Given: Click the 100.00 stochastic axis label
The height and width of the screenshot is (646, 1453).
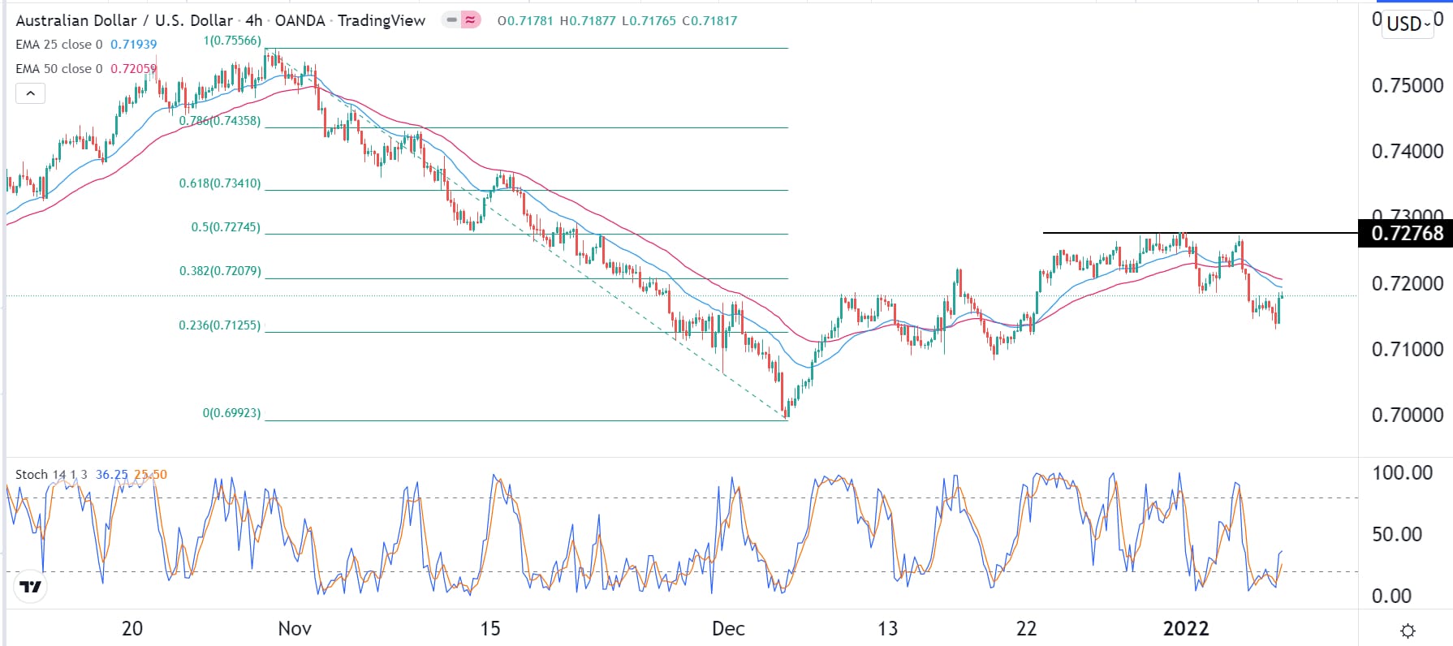Looking at the screenshot, I should pos(1402,473).
